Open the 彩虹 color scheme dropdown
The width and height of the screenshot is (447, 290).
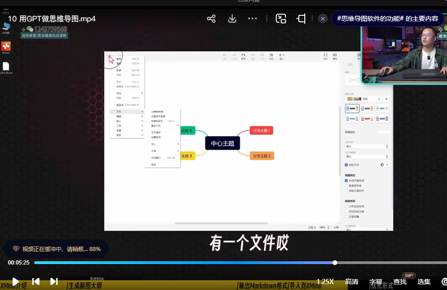[364, 99]
